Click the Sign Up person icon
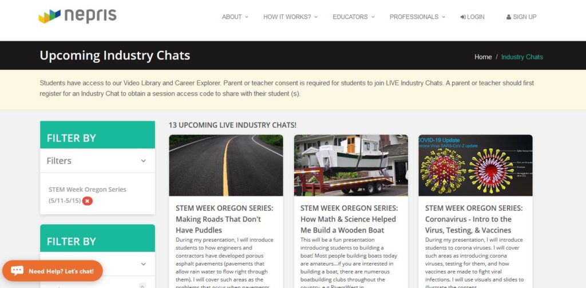Viewport: 586px width, 288px height. (x=509, y=17)
